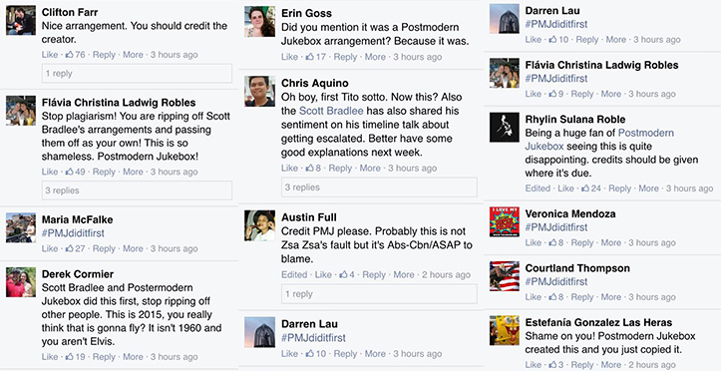View edit history on Austin Full's comment
Viewport: 721px width, 371px height.
click(x=294, y=275)
